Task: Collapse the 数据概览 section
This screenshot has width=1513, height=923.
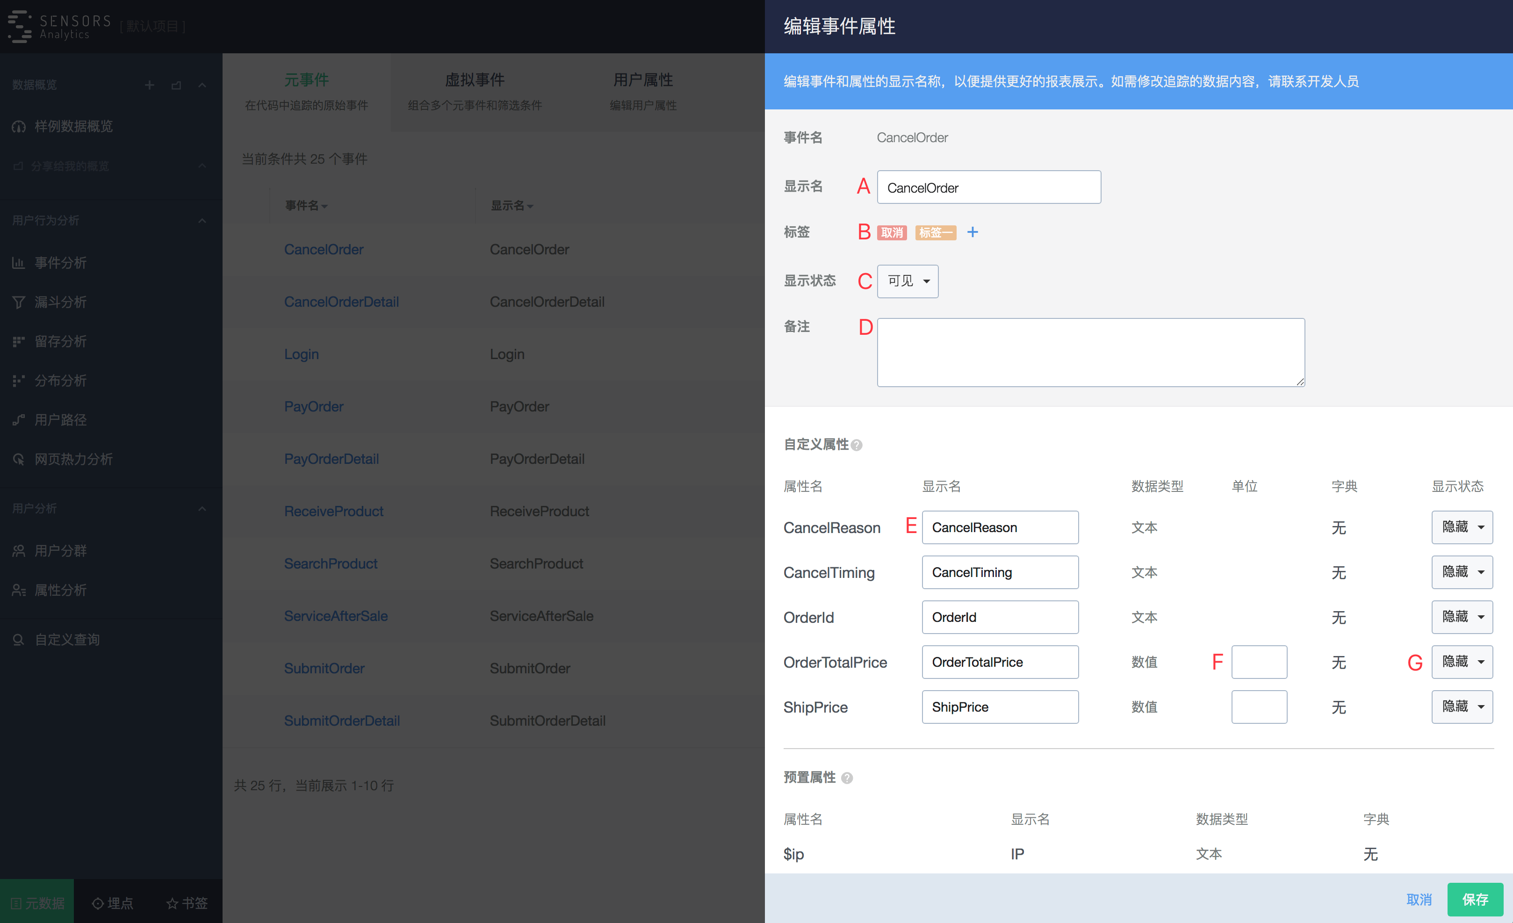Action: pyautogui.click(x=202, y=85)
